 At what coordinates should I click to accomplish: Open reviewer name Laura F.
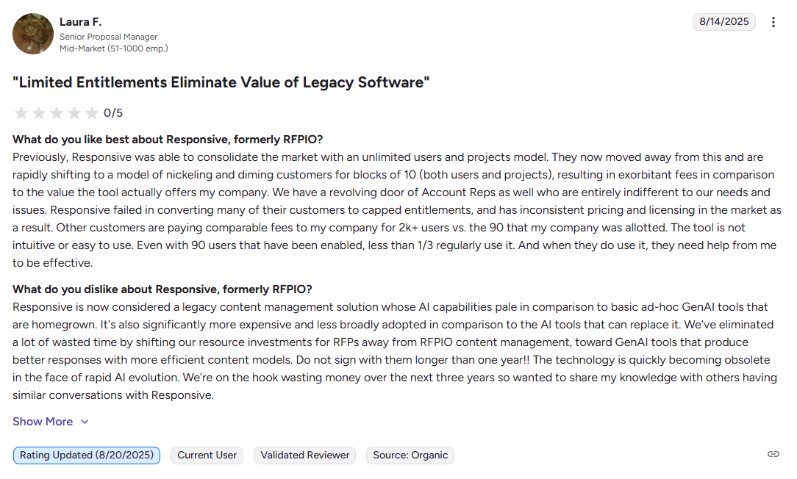[x=80, y=22]
